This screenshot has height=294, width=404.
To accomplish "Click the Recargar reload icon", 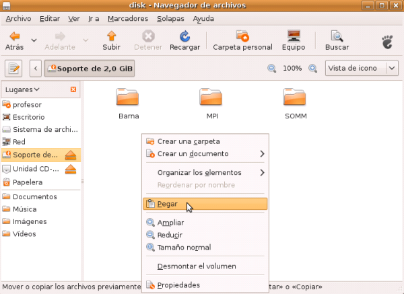I will [x=184, y=37].
